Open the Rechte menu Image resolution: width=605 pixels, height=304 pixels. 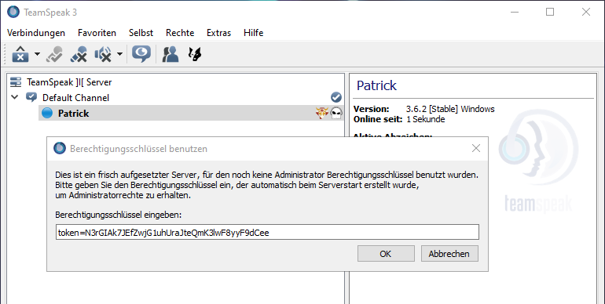[180, 33]
